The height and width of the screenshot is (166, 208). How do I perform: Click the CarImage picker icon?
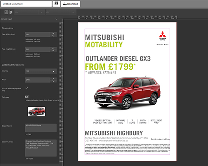click(27, 97)
